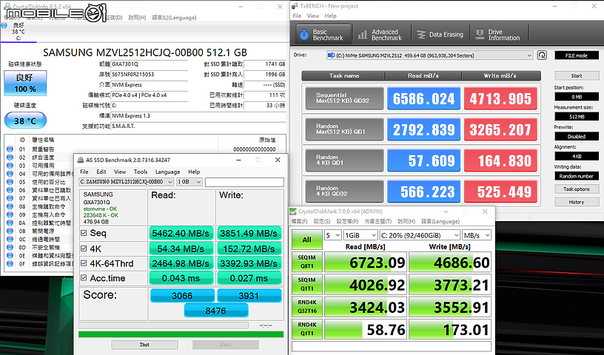Screen dimensions: 604x355
Task: Click the 8476 total score in AS SSD
Action: coord(216,311)
